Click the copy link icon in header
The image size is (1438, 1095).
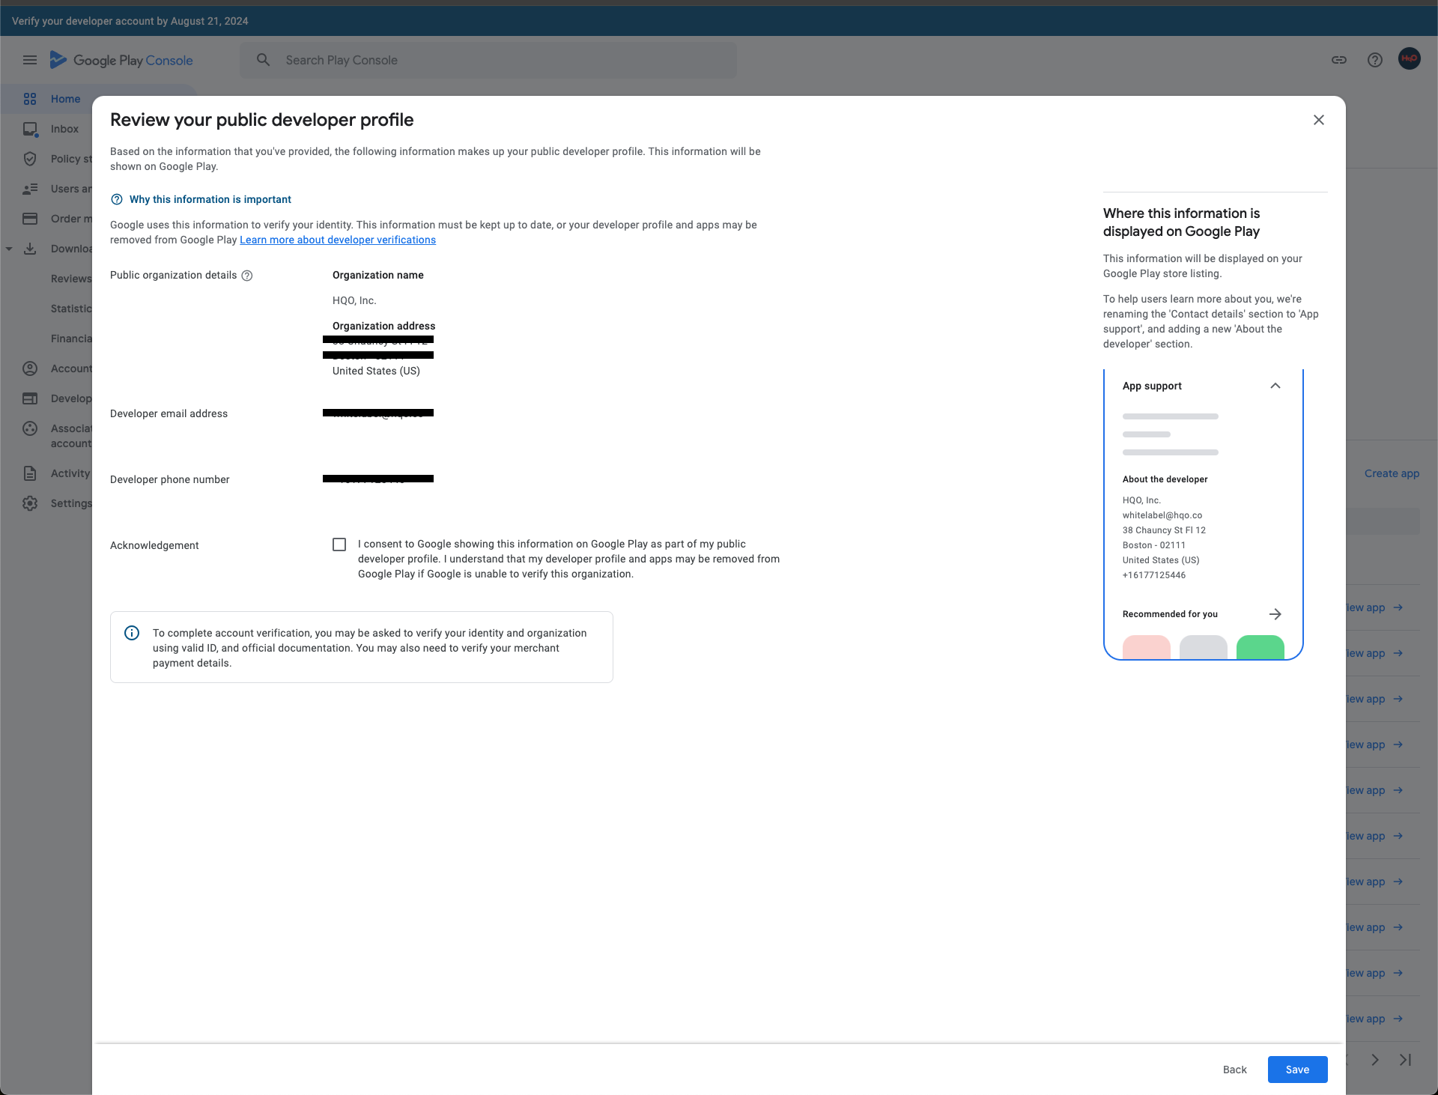(1339, 60)
